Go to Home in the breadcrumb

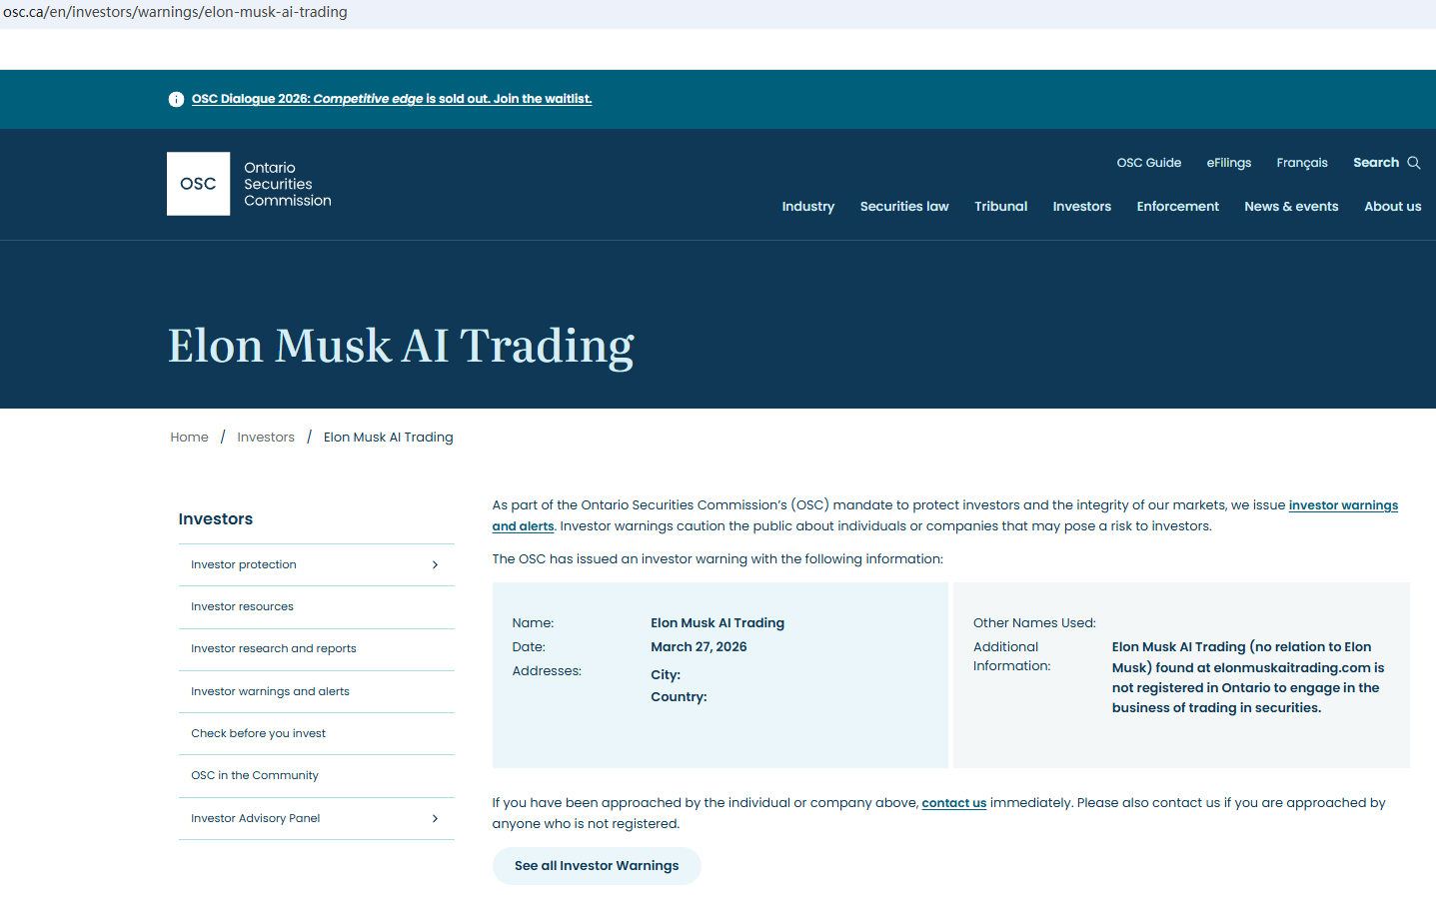189,438
